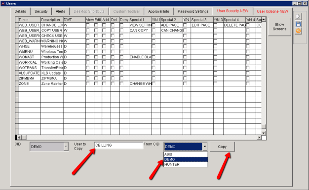The width and height of the screenshot is (309, 190).
Task: Tick the Deny checkbox for ZONE row
Action: coord(121,83)
